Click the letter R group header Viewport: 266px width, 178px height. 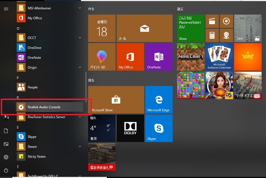click(x=18, y=98)
